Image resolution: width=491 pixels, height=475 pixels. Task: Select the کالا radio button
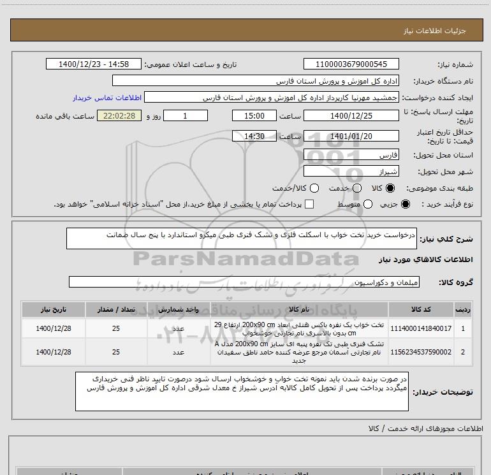click(390, 188)
